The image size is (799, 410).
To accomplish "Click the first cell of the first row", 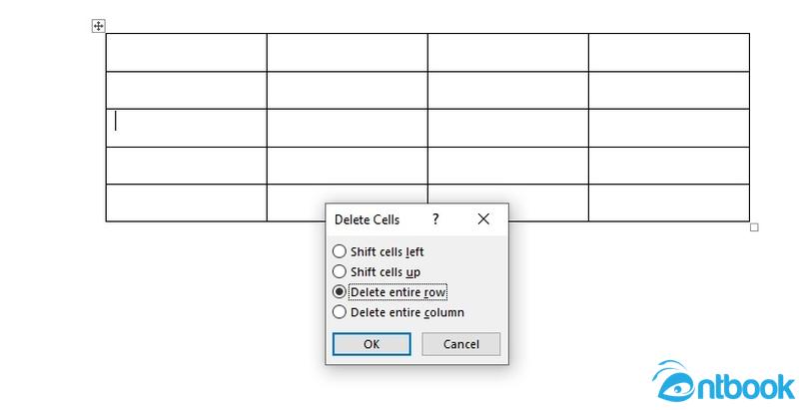I will tap(187, 53).
